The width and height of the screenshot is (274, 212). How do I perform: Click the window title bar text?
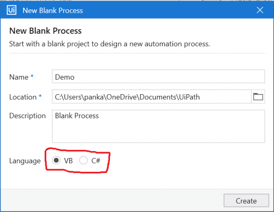pyautogui.click(x=53, y=10)
